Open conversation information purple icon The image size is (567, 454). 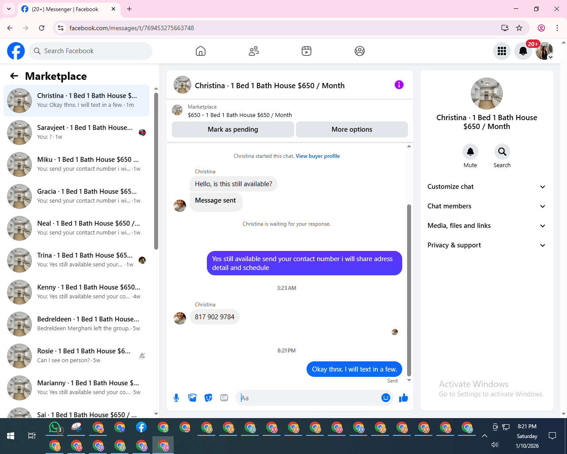399,85
